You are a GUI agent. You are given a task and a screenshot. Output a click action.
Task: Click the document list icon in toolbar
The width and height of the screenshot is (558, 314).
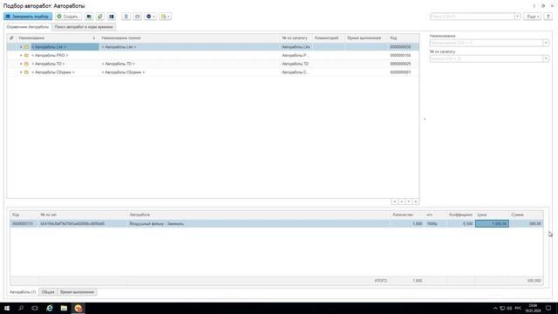(126, 17)
